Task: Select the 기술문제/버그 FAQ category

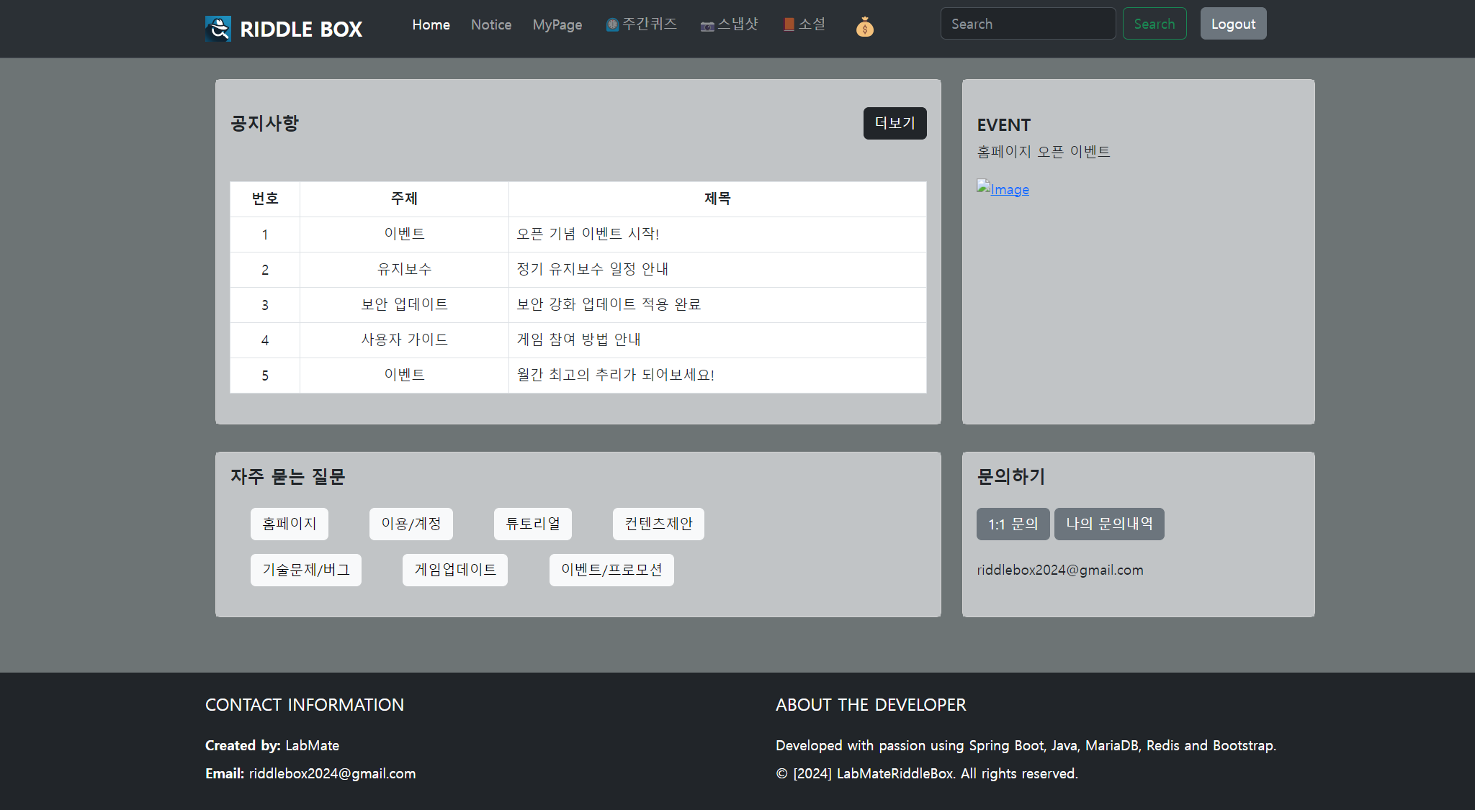Action: click(x=305, y=570)
